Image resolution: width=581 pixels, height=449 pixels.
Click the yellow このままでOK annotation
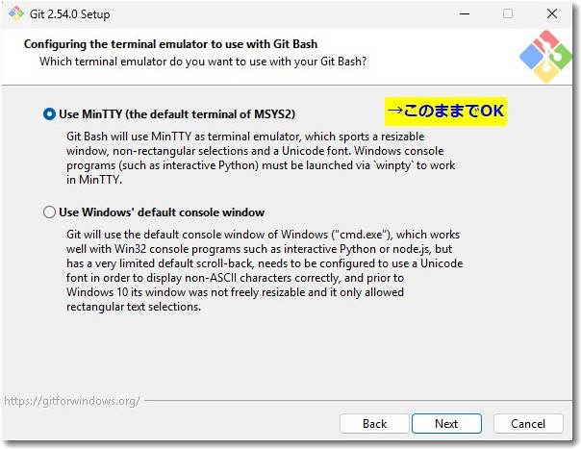pyautogui.click(x=445, y=112)
